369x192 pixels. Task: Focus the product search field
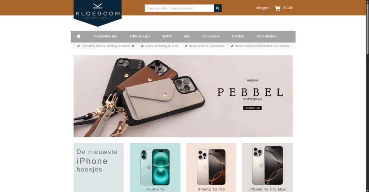pos(179,8)
